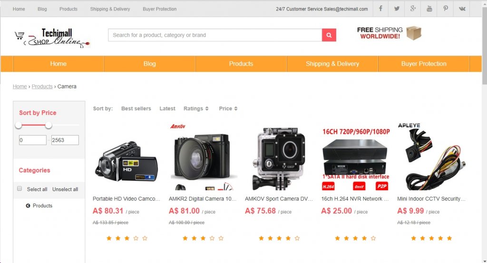Click the A$ 81.00 price
This screenshot has width=487, height=263.
(x=184, y=211)
